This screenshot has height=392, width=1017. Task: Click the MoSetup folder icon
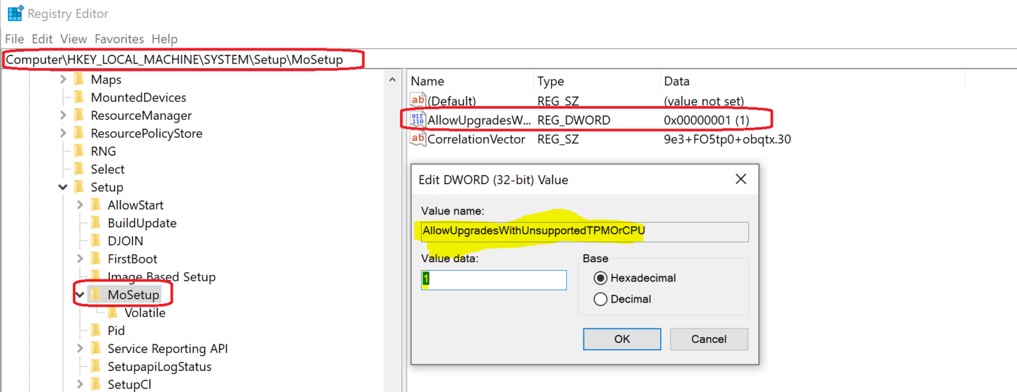click(96, 294)
